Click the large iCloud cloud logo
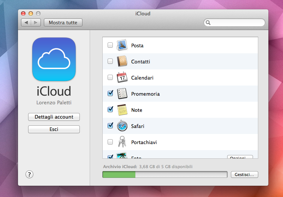This screenshot has height=197, width=283. [54, 59]
